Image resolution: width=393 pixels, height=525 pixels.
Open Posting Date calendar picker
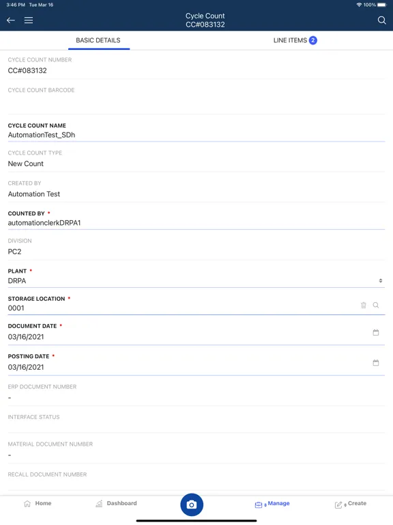click(x=376, y=362)
